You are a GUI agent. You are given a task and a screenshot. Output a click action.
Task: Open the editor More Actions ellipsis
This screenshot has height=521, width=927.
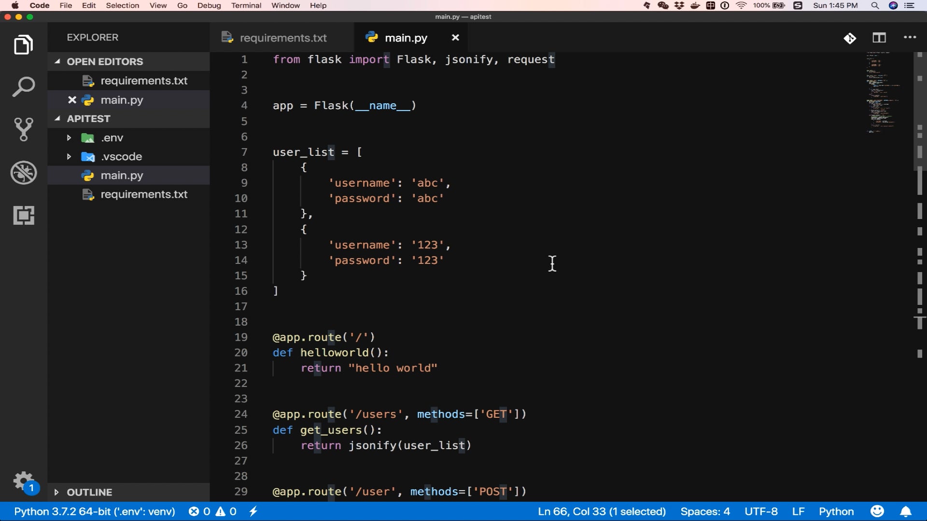point(910,38)
